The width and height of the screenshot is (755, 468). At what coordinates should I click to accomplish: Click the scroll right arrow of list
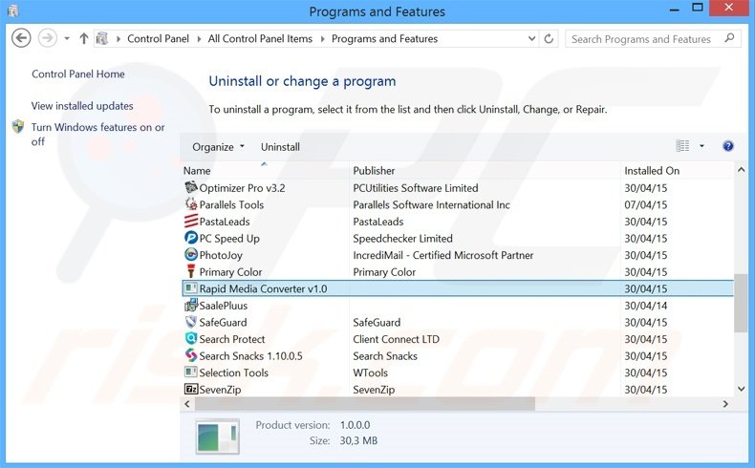pyautogui.click(x=725, y=404)
